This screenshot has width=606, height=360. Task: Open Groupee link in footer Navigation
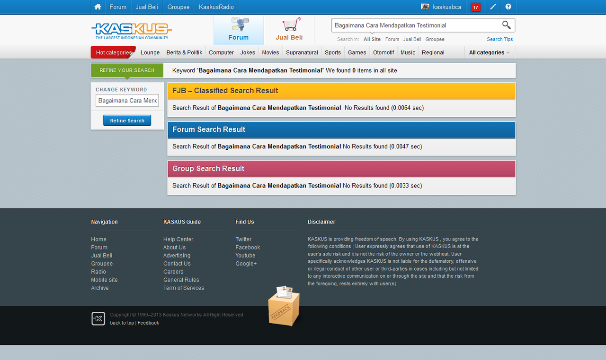click(102, 264)
